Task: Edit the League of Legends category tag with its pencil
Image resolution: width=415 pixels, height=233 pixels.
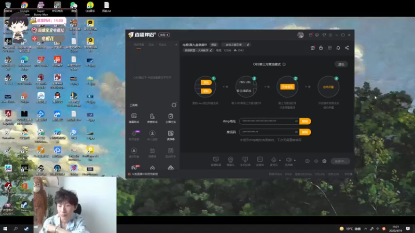Action: coord(211,50)
